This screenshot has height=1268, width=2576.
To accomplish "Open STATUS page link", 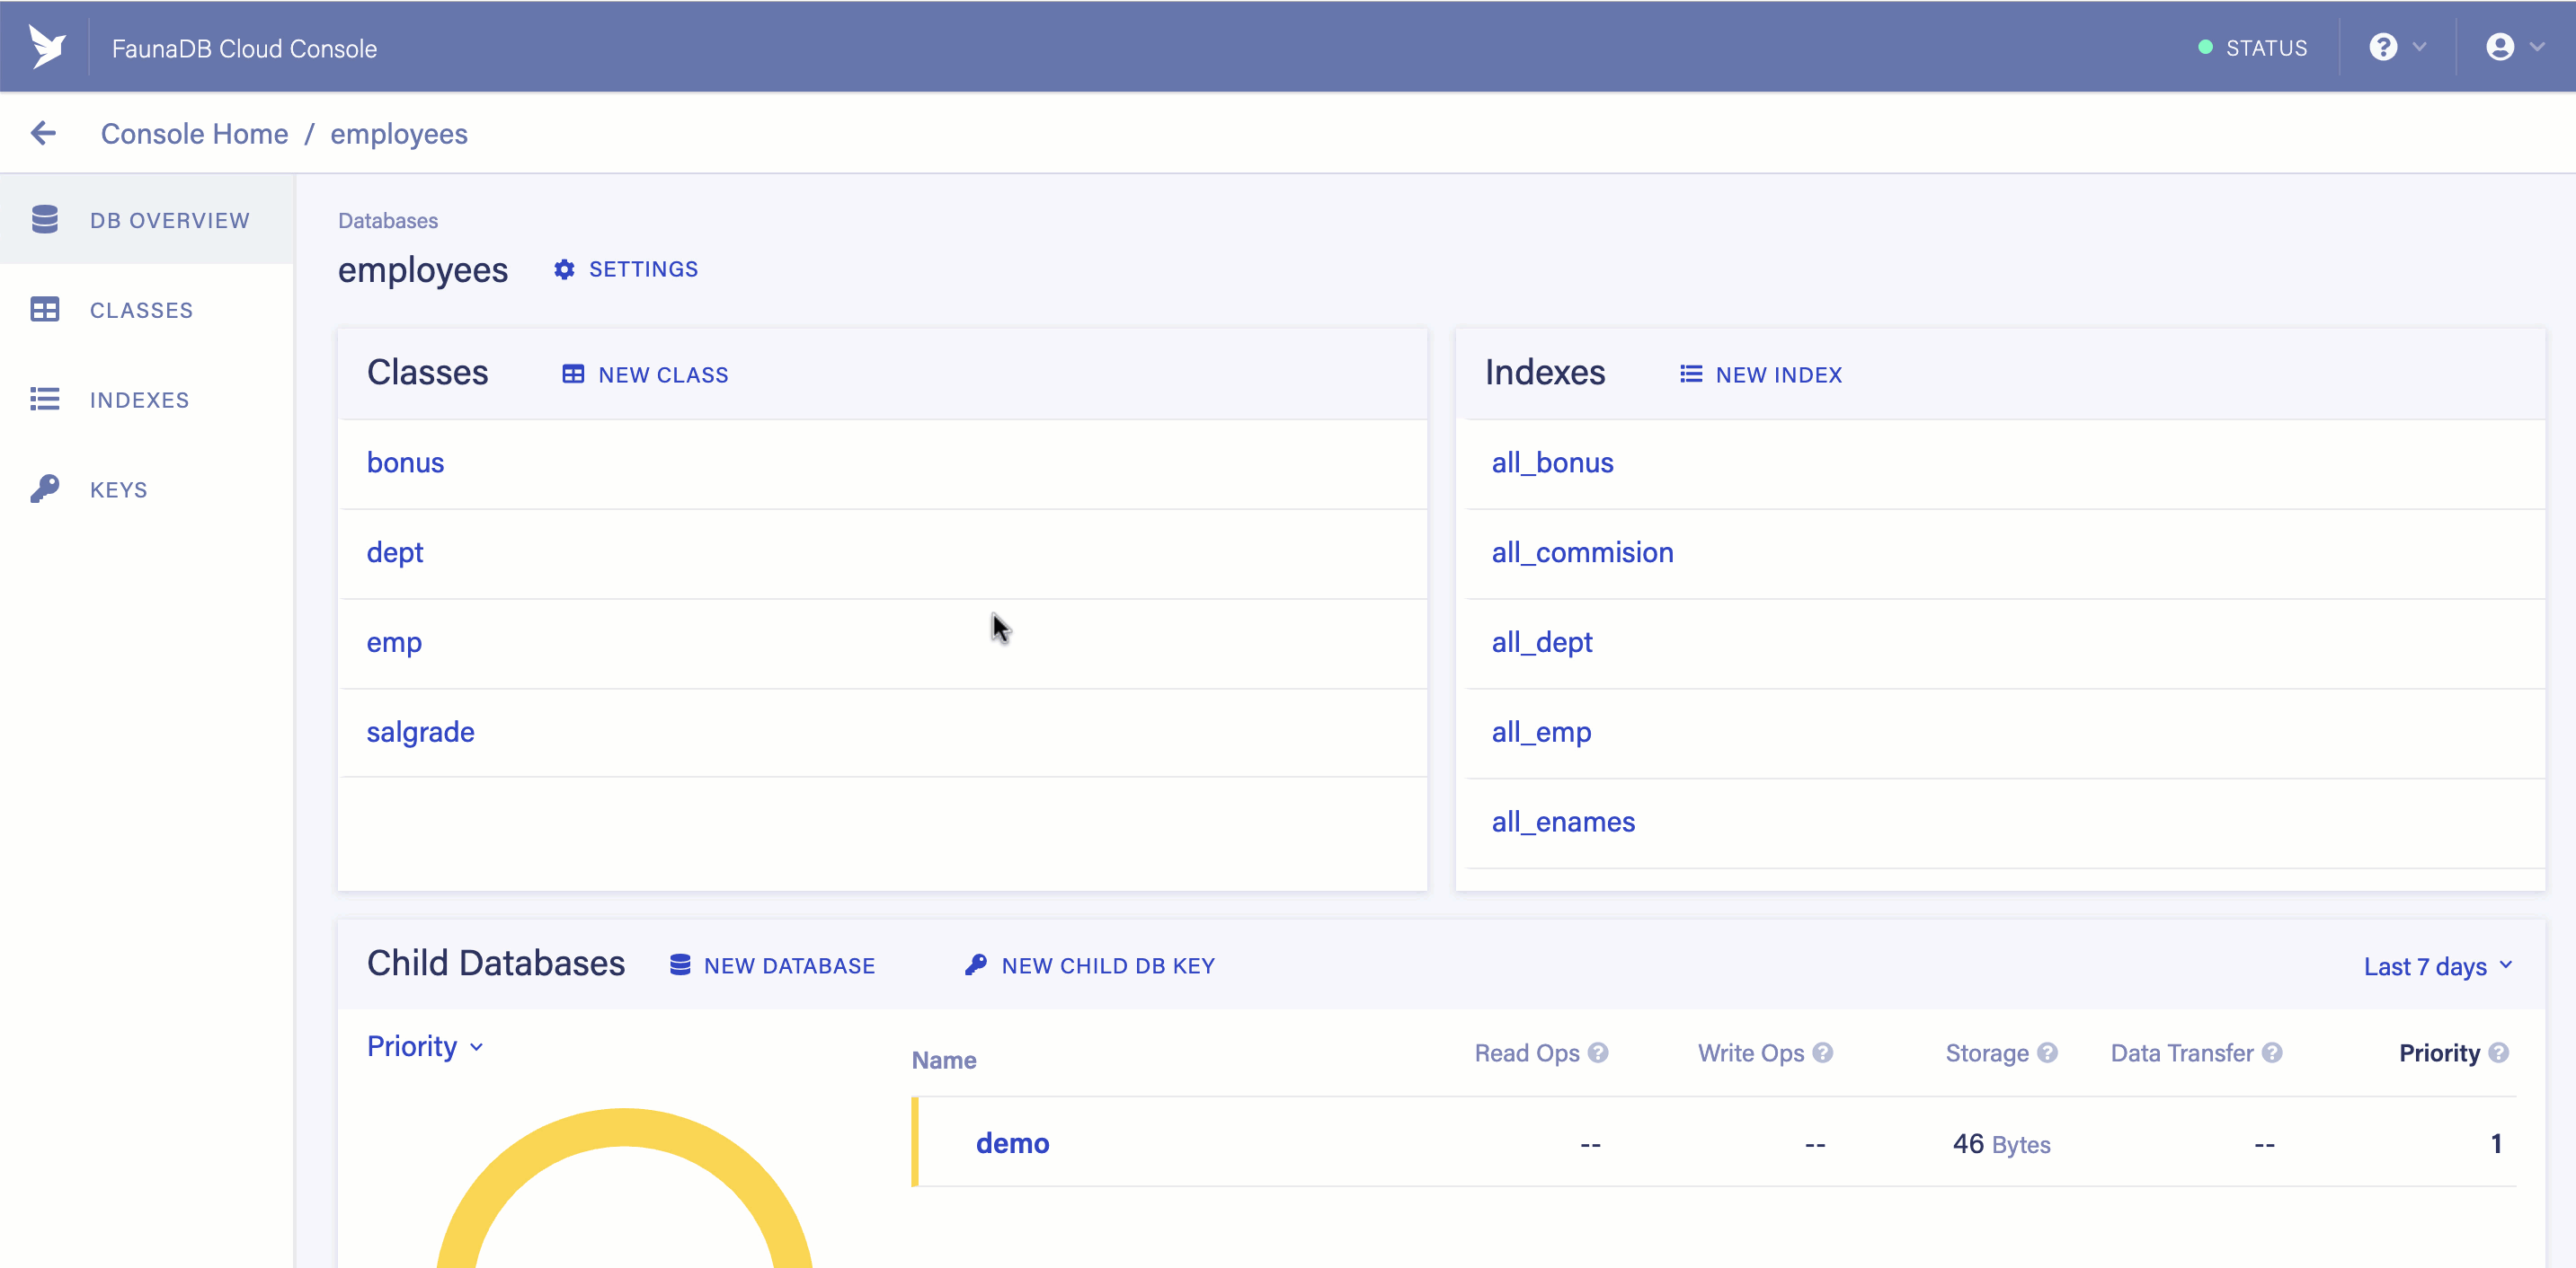I will point(2253,48).
